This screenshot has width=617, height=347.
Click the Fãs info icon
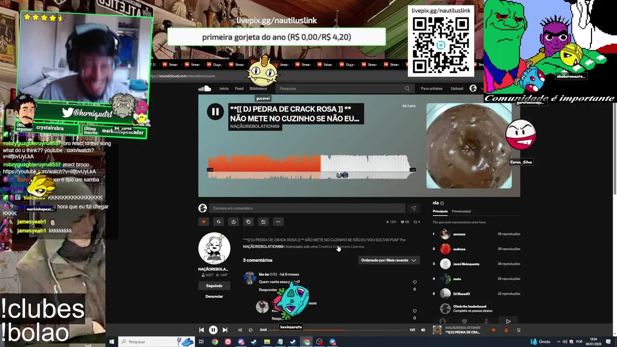[442, 203]
